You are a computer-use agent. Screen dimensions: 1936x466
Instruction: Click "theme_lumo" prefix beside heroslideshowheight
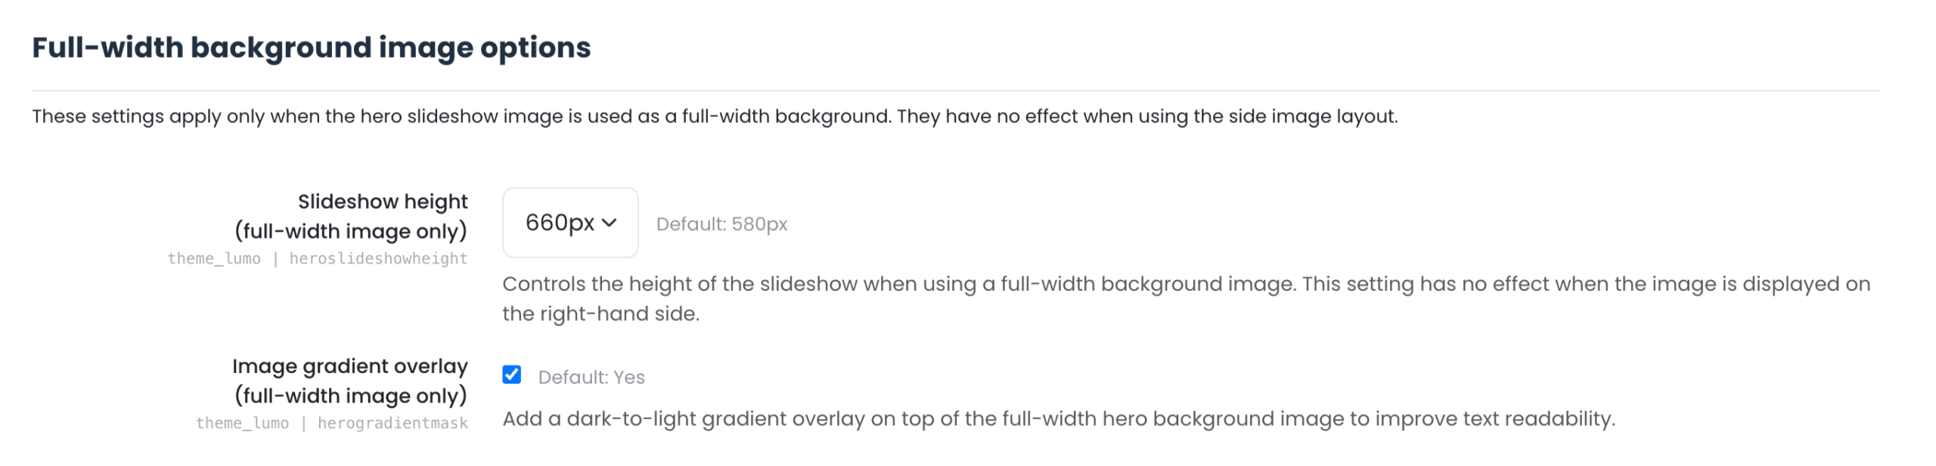coord(214,259)
